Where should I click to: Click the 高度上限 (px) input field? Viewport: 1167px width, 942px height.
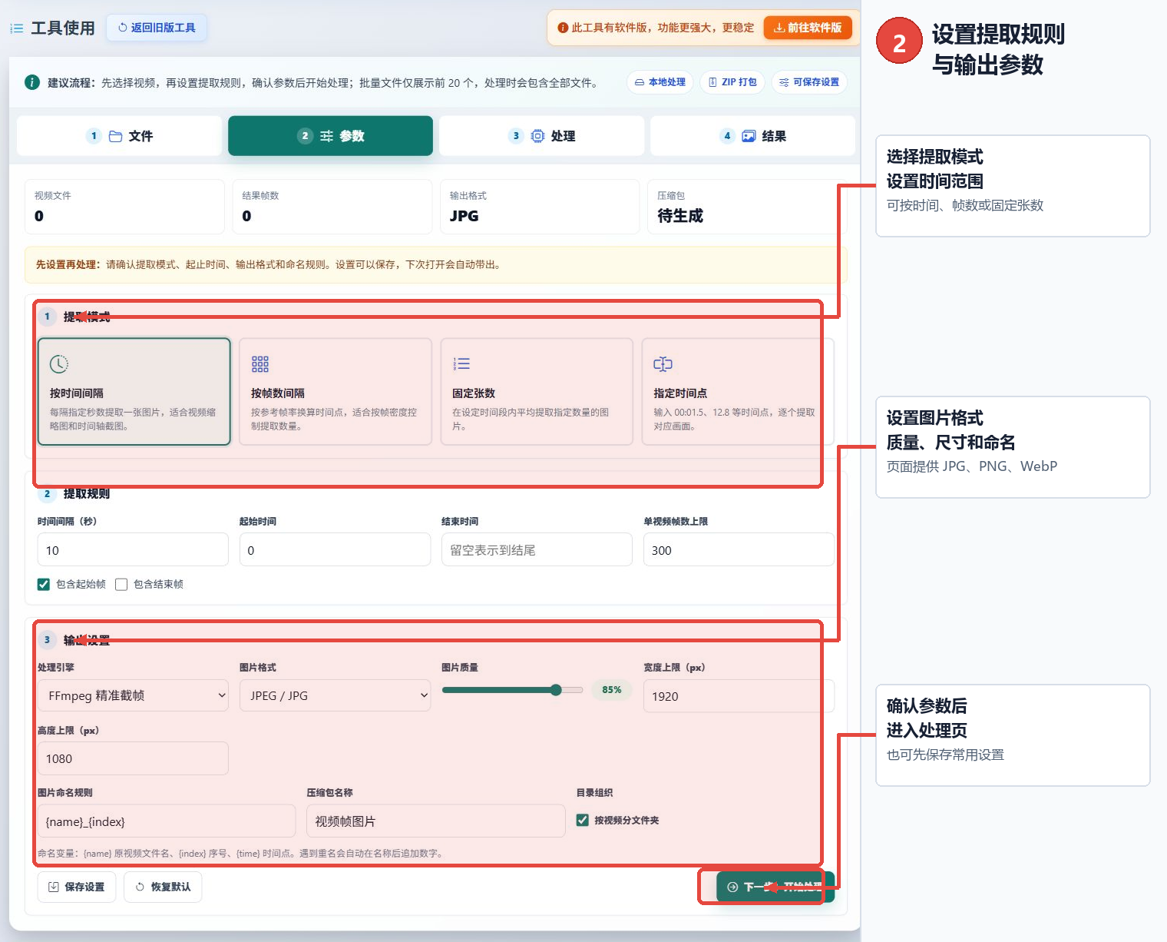point(133,758)
